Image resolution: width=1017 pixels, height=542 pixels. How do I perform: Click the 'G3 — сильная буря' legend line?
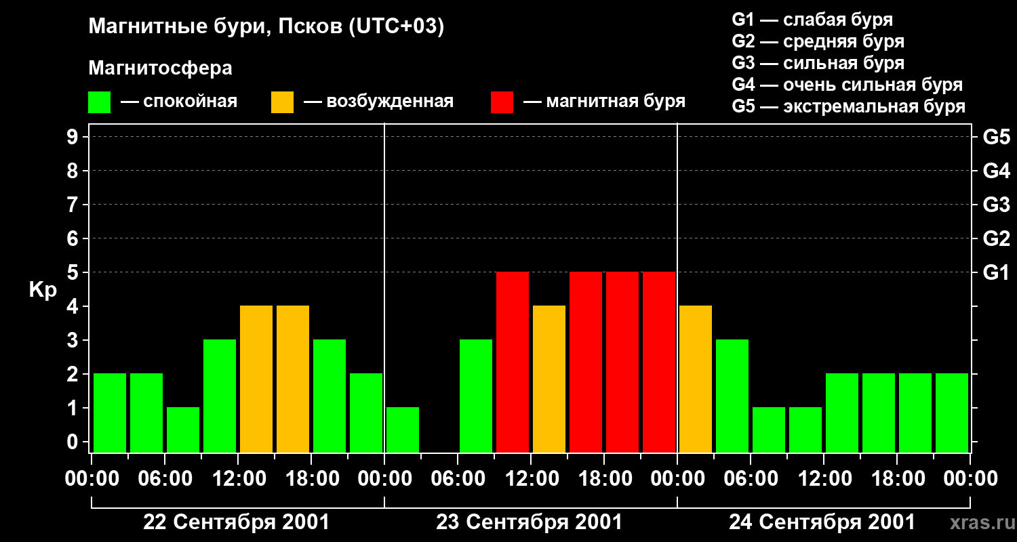818,63
